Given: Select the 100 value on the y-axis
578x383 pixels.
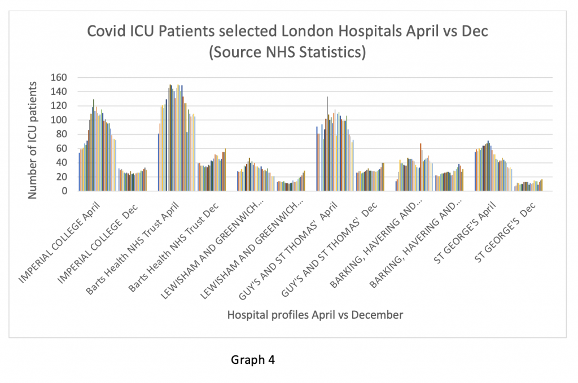Looking at the screenshot, I should tap(74, 120).
